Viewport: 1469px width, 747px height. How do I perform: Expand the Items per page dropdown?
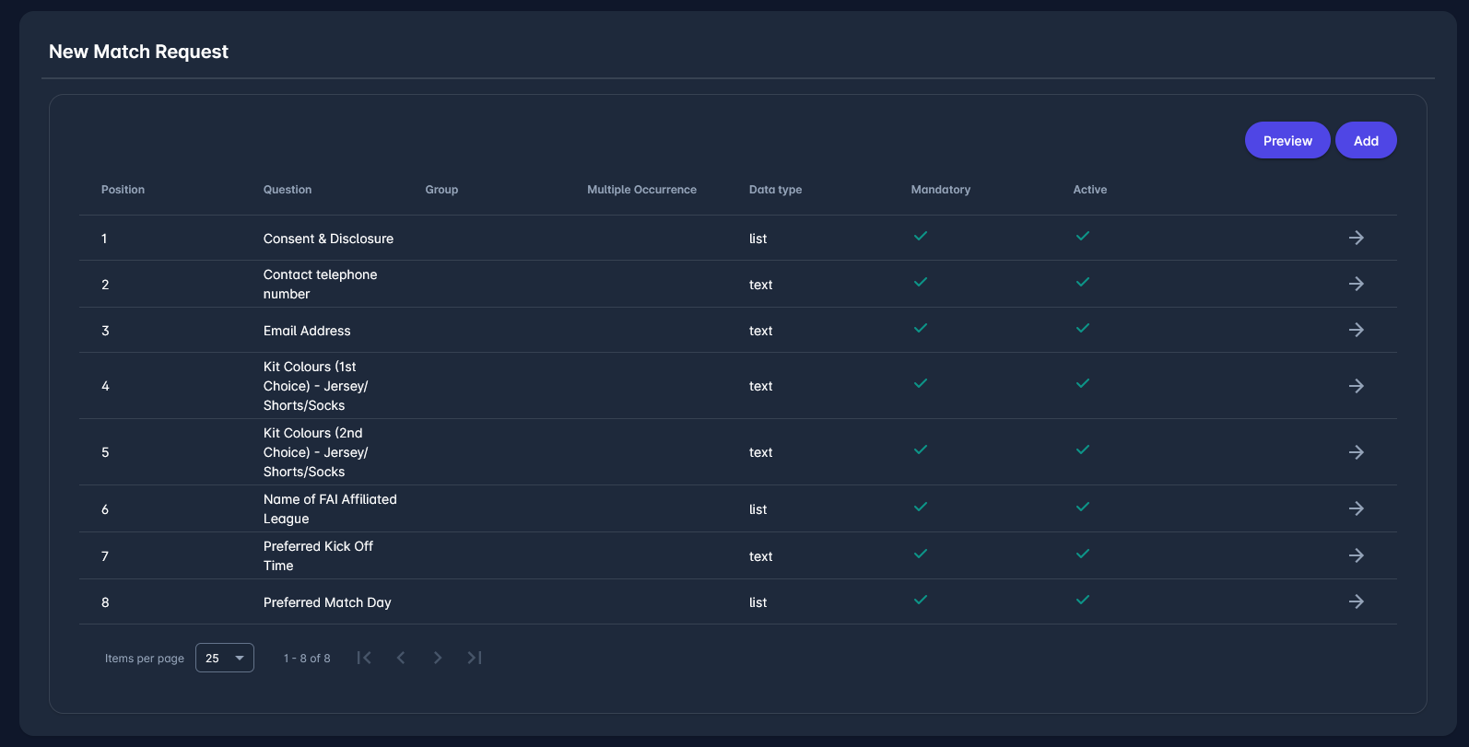click(225, 658)
